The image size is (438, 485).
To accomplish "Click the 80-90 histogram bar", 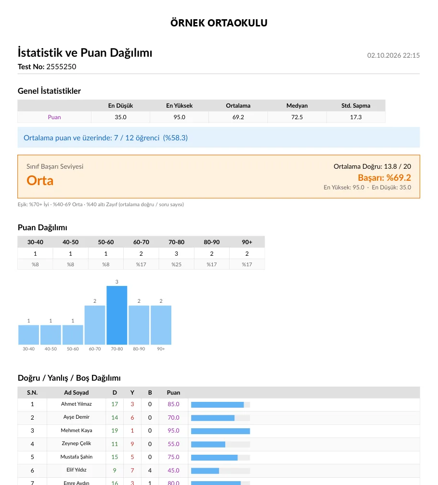I will click(139, 325).
